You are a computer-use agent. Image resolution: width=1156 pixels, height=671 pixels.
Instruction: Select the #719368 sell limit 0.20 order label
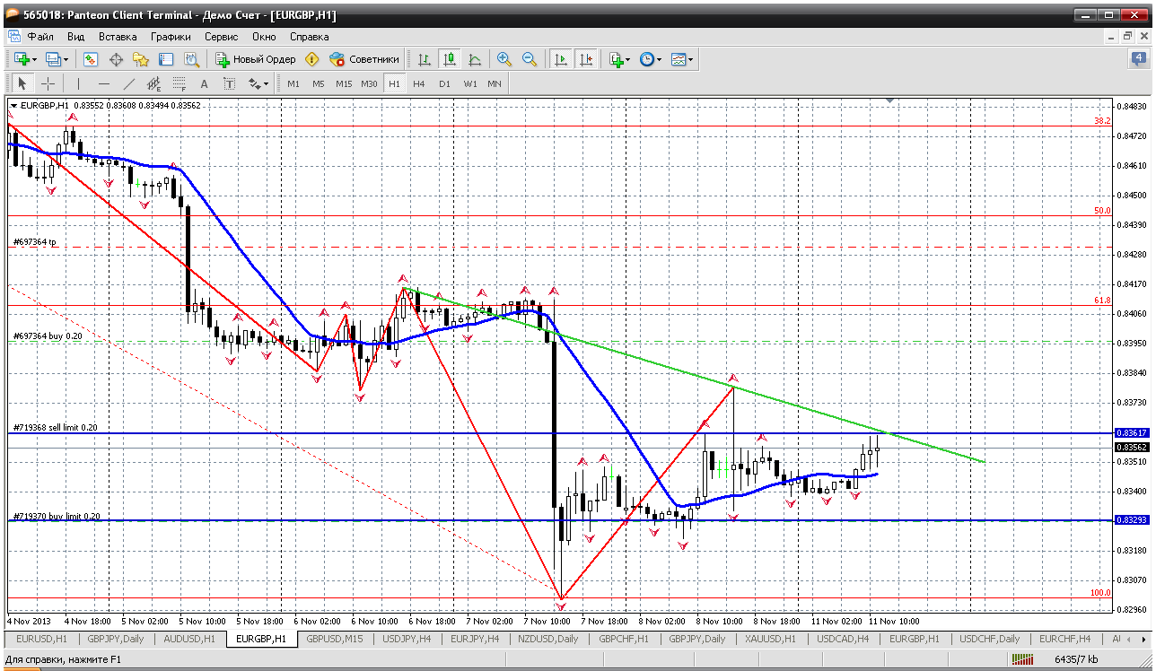[56, 428]
